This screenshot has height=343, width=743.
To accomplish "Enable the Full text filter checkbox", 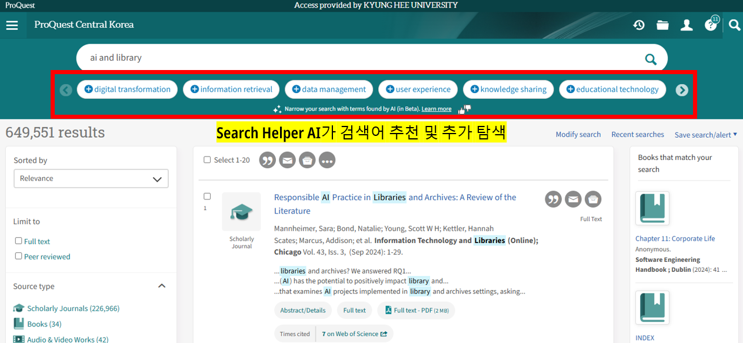I will (18, 241).
